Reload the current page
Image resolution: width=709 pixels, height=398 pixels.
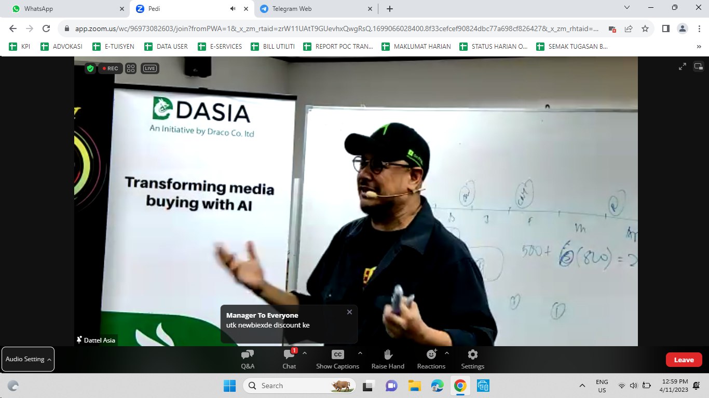(46, 29)
